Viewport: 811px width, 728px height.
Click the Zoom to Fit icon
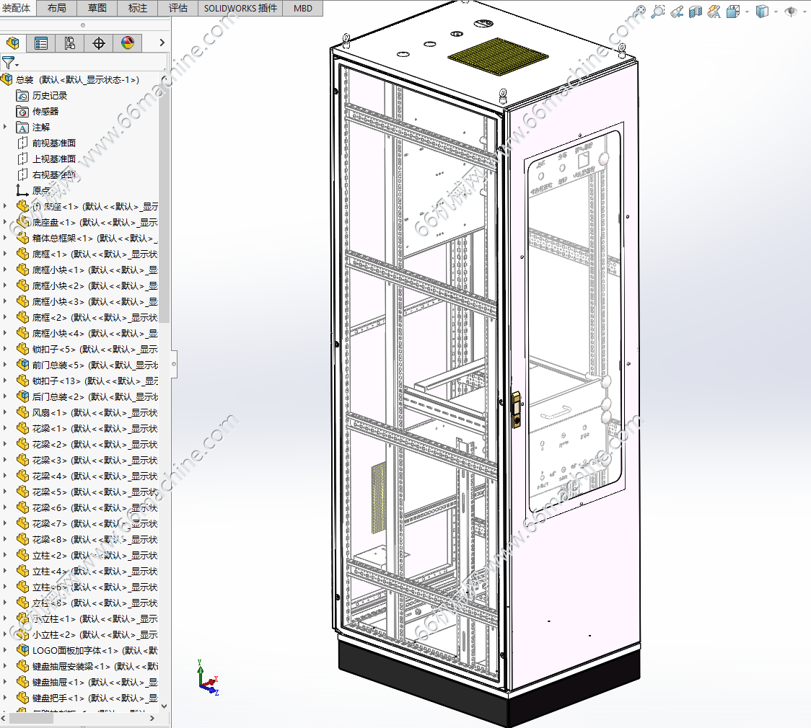(x=640, y=11)
